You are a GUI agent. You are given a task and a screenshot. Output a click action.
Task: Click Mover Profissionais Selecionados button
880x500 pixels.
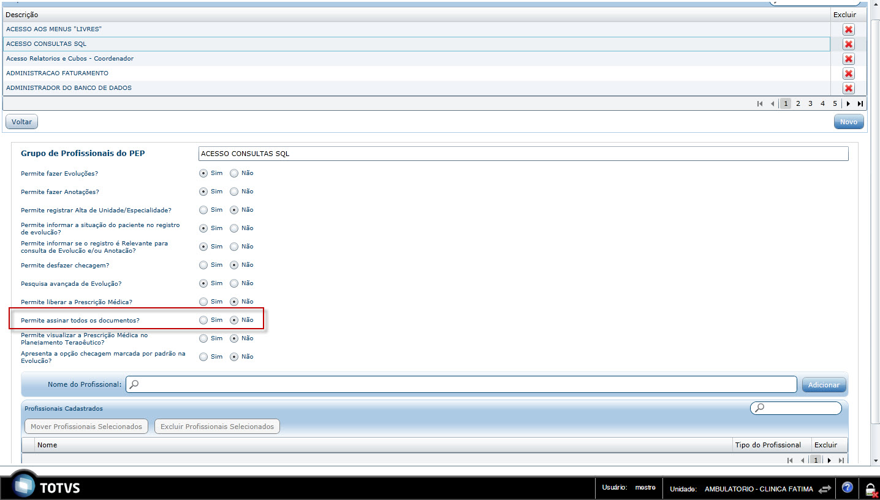coord(86,427)
